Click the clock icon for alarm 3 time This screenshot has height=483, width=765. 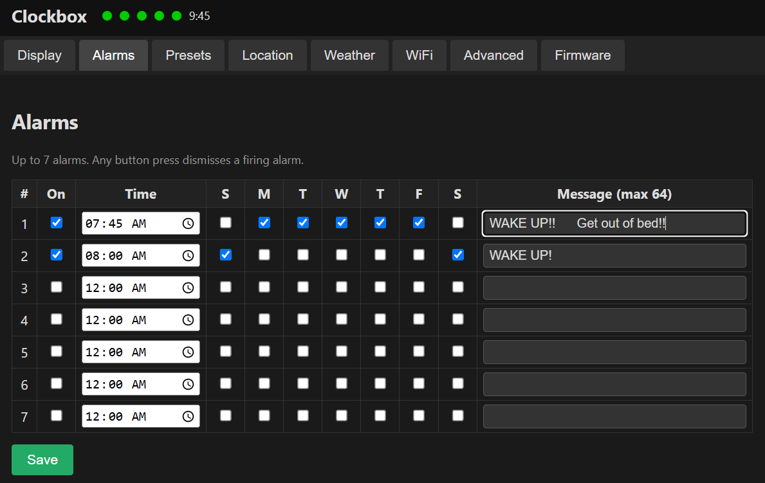point(189,288)
